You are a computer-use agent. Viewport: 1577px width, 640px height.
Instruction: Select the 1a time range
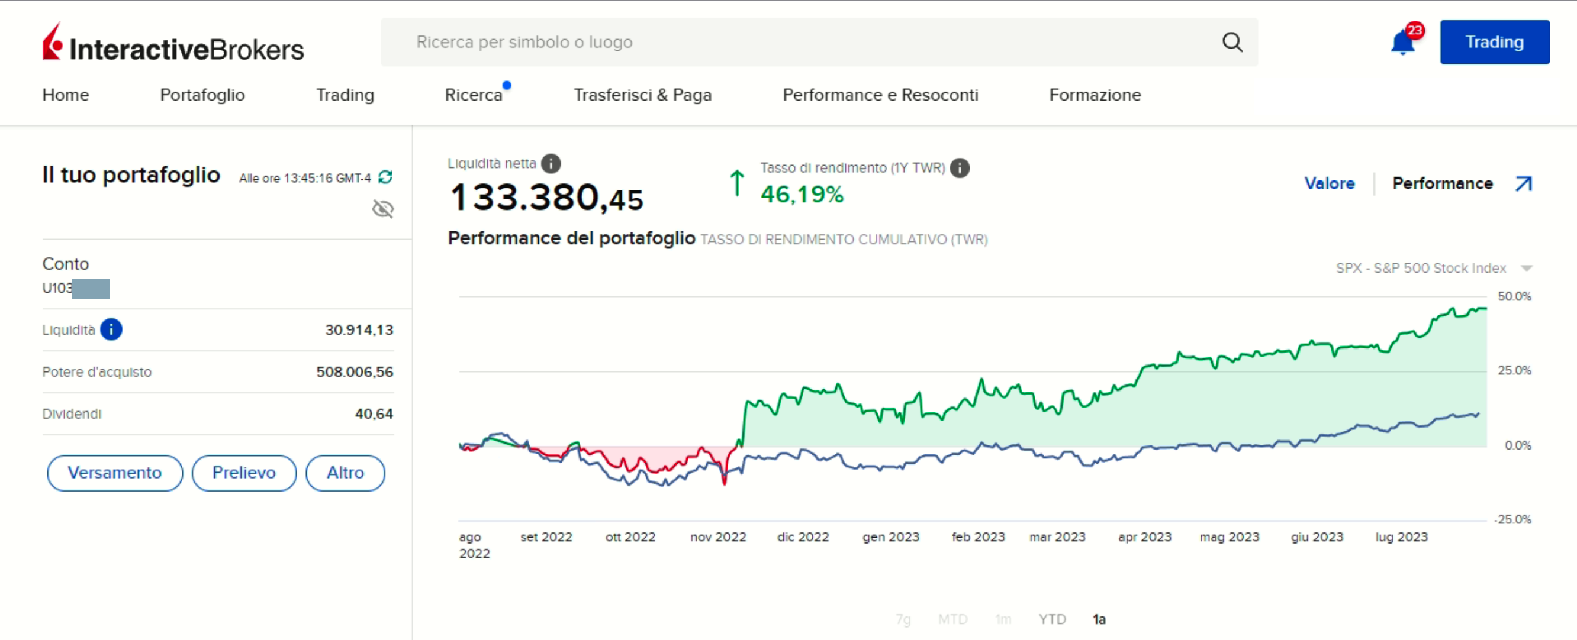coord(1099,619)
